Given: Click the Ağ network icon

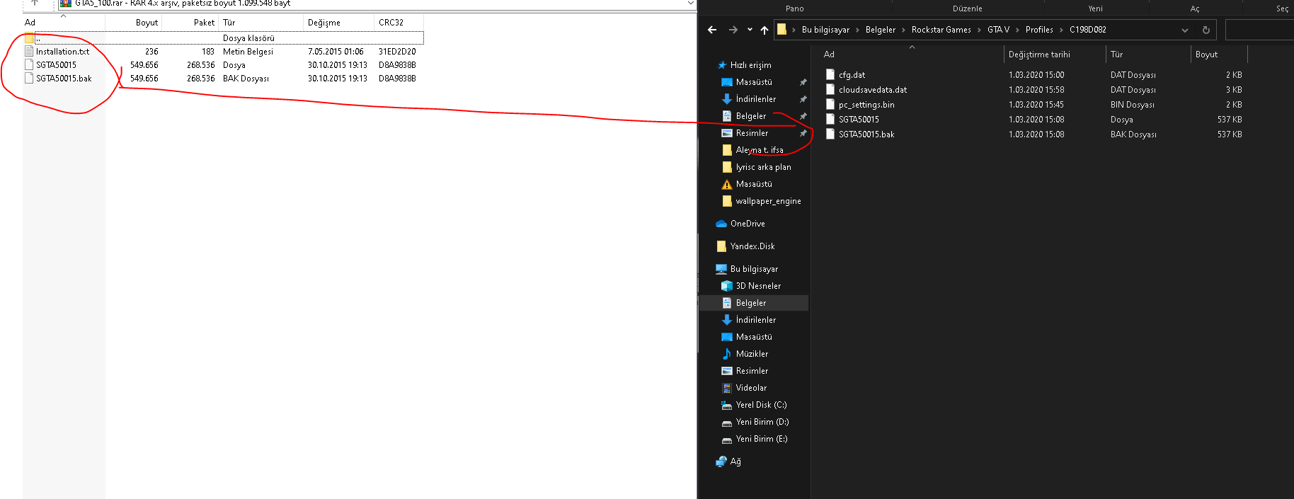Looking at the screenshot, I should (x=721, y=461).
